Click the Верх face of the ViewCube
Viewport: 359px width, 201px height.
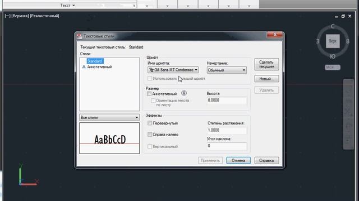click(333, 41)
